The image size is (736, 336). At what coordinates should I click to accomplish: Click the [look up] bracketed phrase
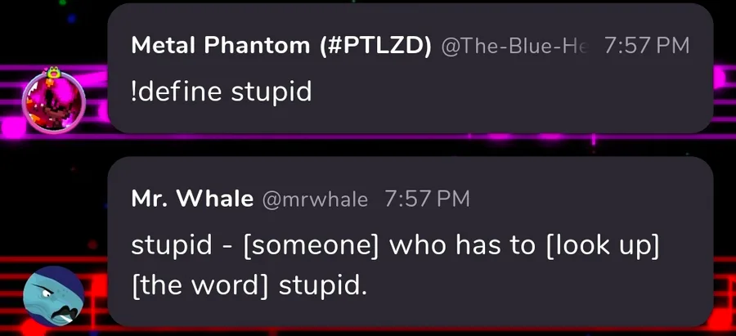(x=604, y=245)
